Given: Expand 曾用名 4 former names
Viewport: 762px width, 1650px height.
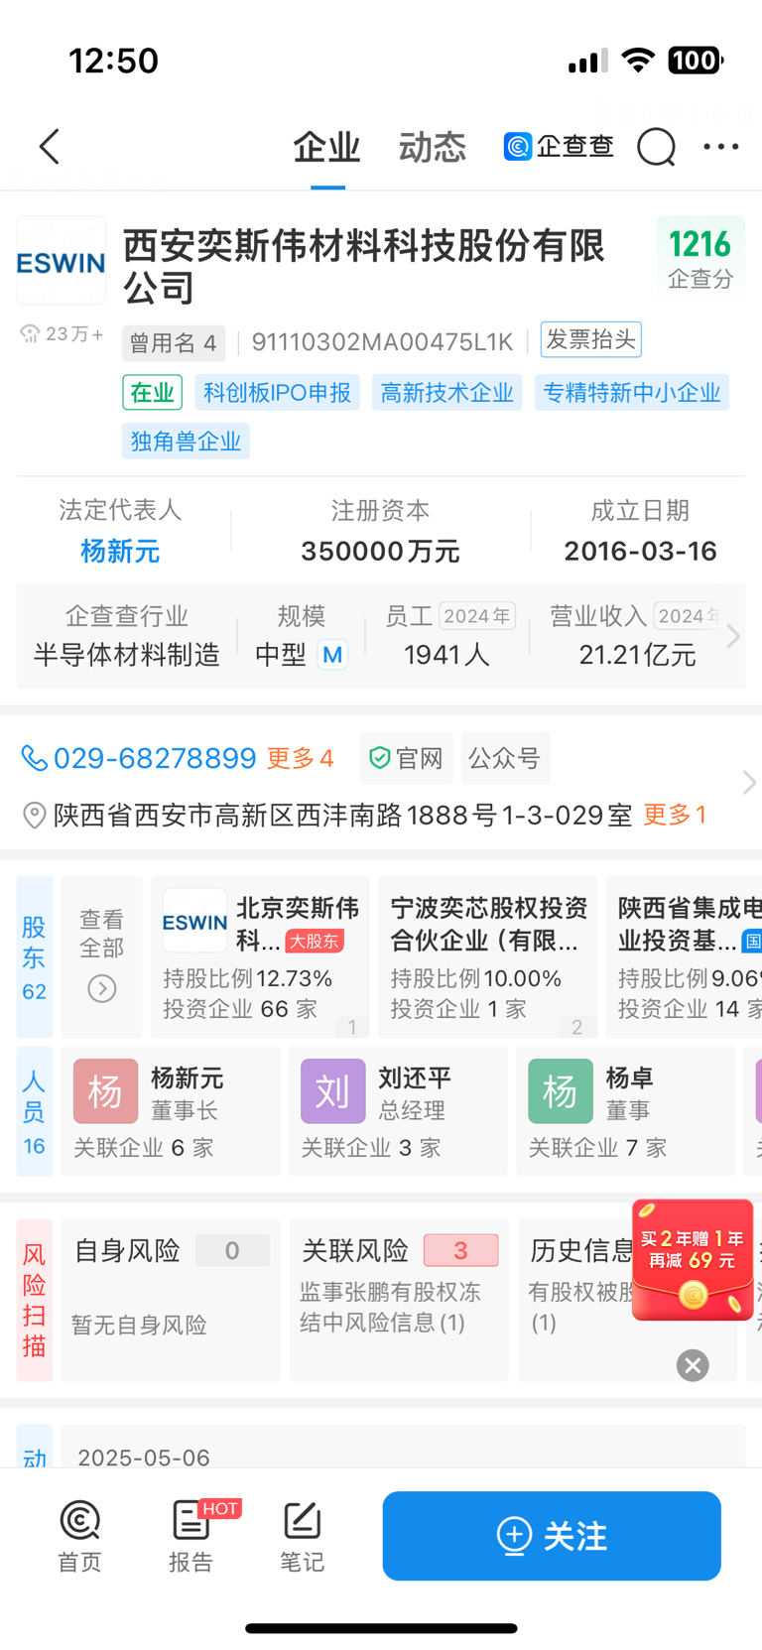Looking at the screenshot, I should coord(174,343).
